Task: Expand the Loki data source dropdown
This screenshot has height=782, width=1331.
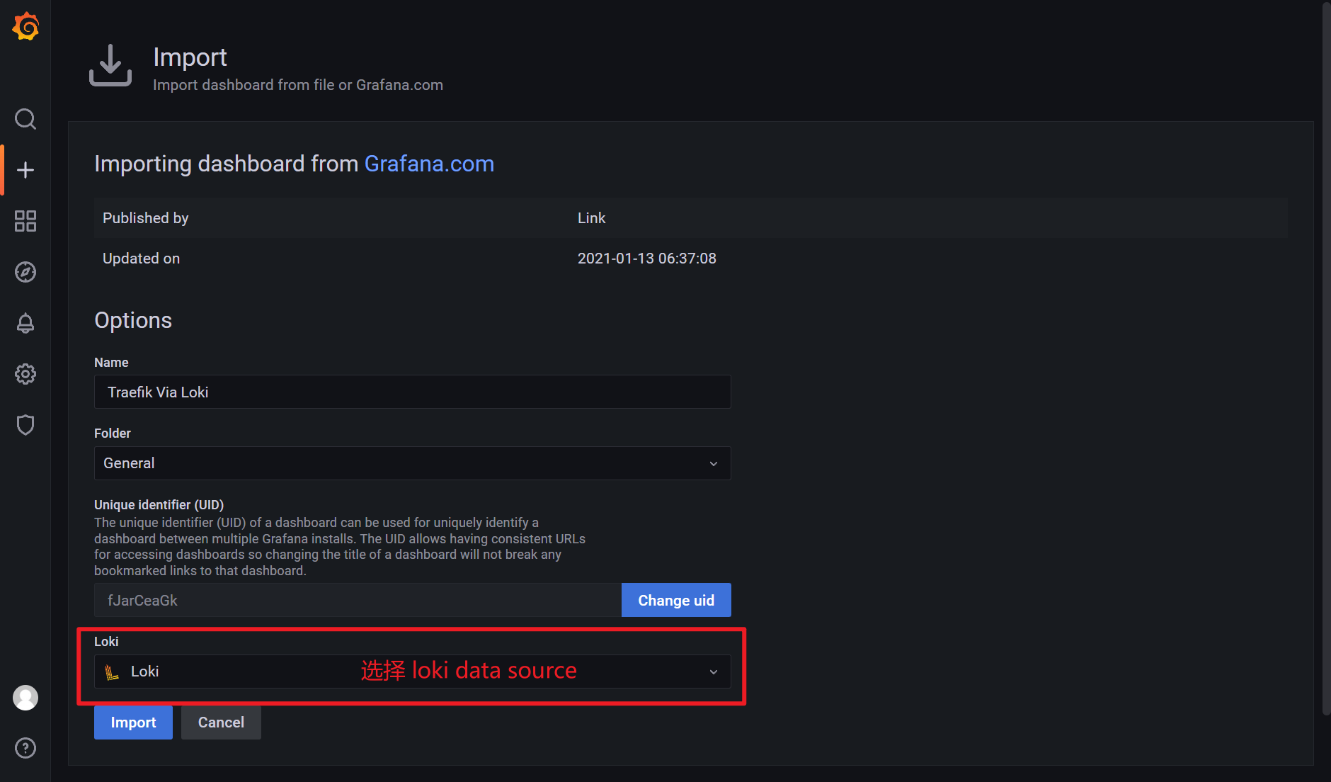Action: point(283,671)
